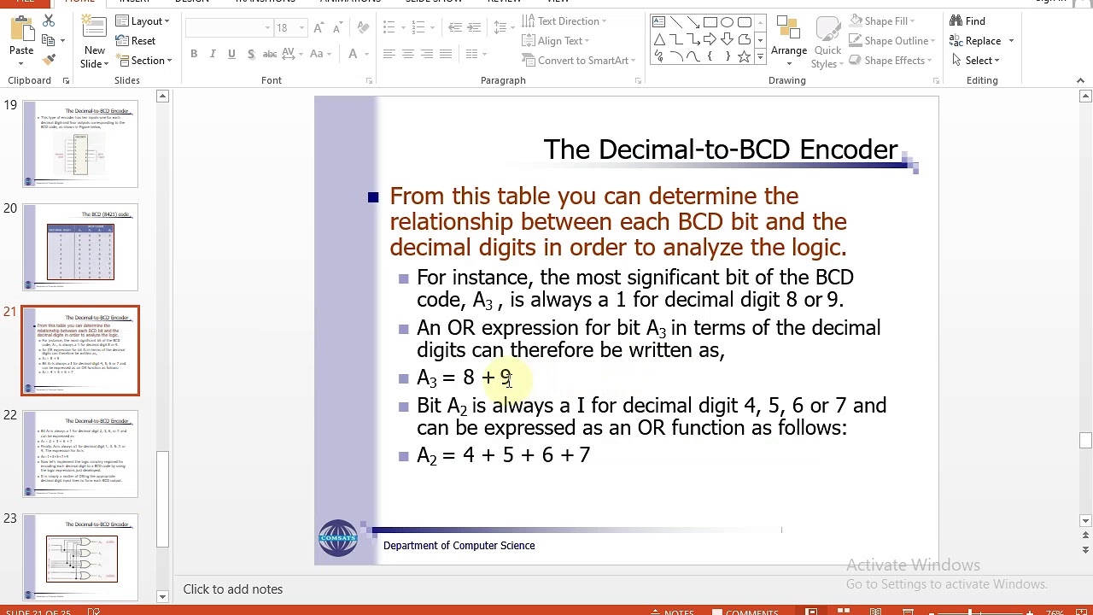Select the Oval shape

pyautogui.click(x=727, y=22)
